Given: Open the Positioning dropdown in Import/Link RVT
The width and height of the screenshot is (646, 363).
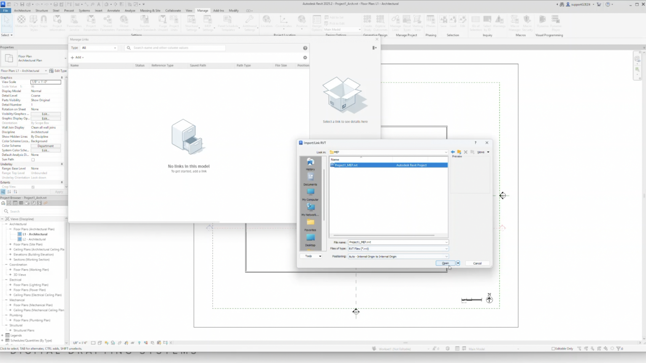Looking at the screenshot, I should (x=446, y=256).
